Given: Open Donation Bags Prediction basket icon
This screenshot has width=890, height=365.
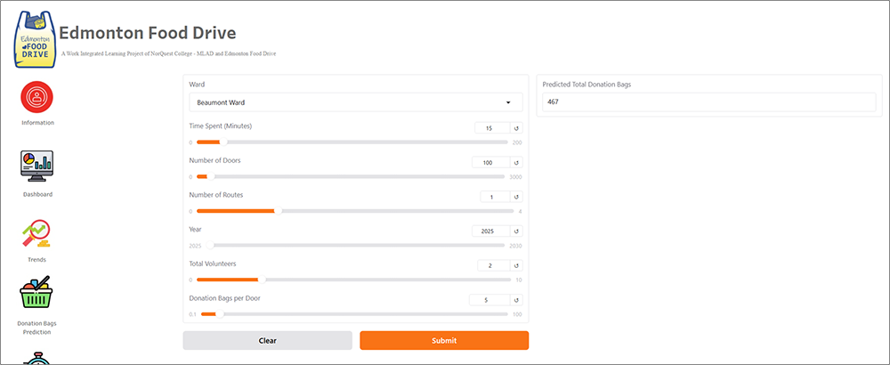Looking at the screenshot, I should [x=36, y=293].
